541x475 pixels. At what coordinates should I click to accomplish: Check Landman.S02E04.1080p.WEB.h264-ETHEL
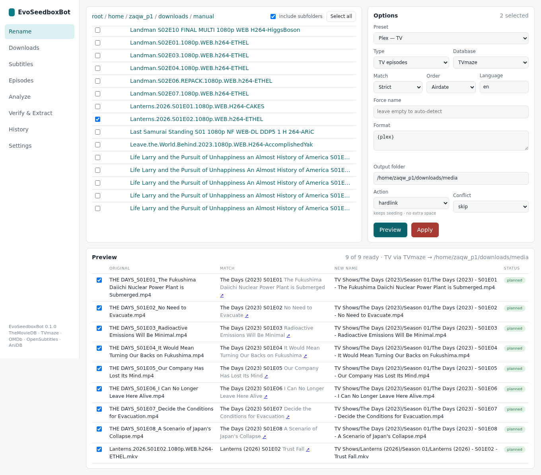(x=97, y=68)
